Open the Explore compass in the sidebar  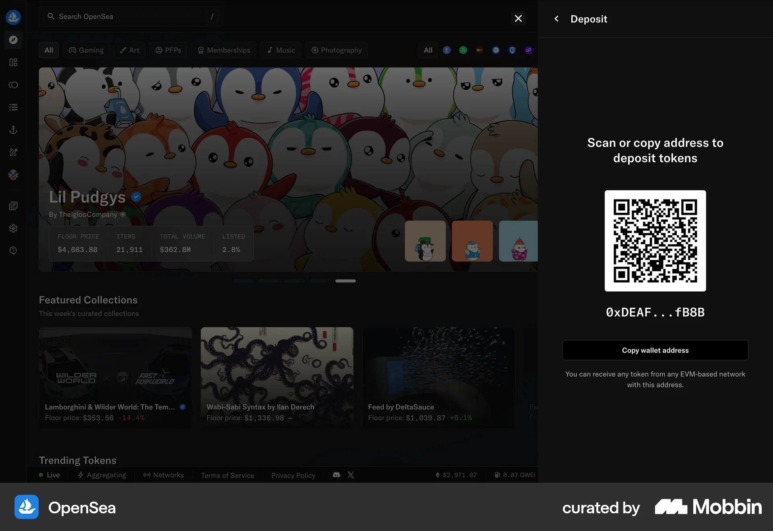coord(13,40)
